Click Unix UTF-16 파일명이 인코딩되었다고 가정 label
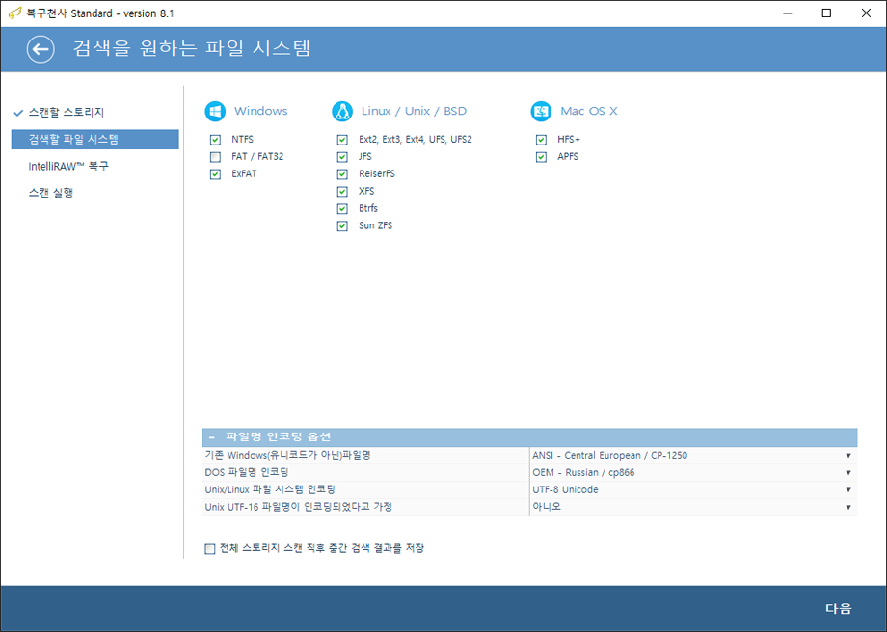 (x=298, y=507)
